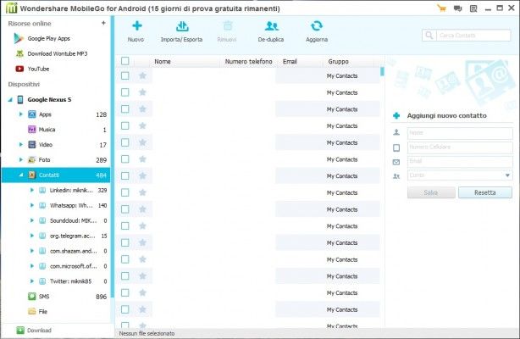Expand the Video node arrow
Screen dimensions: 520x339
20,144
